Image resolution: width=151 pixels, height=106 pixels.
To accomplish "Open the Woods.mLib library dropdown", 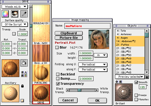I will point(15,7).
